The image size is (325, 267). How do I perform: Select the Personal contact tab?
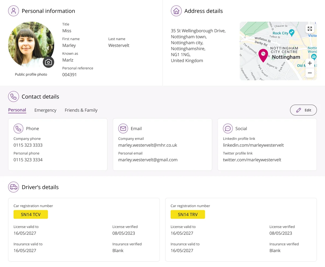17,110
